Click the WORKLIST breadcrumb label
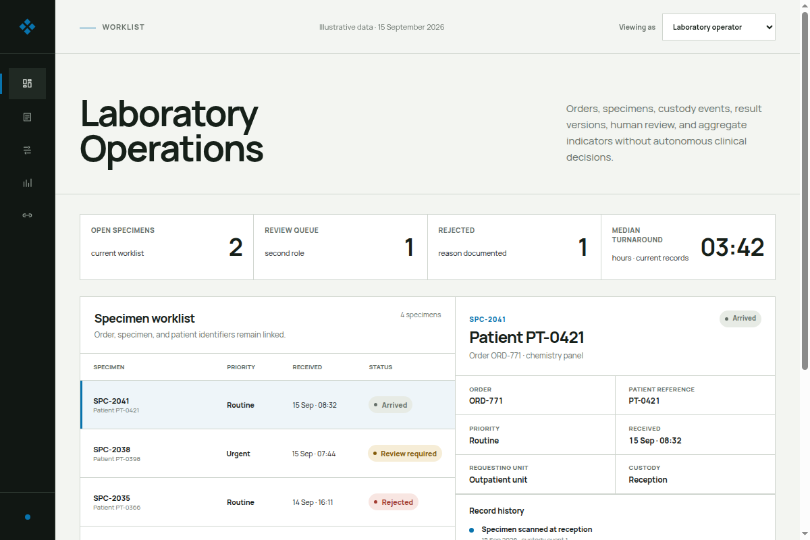810x540 pixels. (x=124, y=27)
